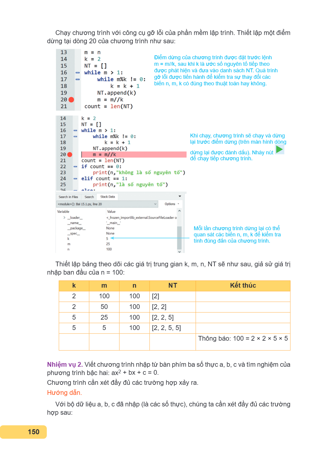The height and width of the screenshot is (455, 324).
Task: Select the __package__ variable row
Action: pos(76,228)
